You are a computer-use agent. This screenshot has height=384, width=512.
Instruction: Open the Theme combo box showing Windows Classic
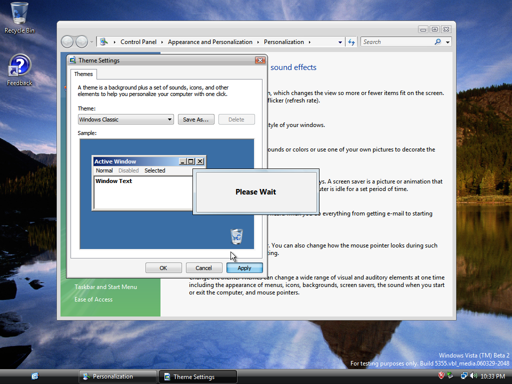click(x=125, y=119)
